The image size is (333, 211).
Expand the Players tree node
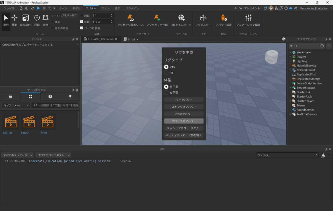coord(290,57)
